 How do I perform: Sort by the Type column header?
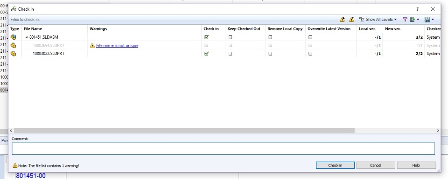point(14,29)
